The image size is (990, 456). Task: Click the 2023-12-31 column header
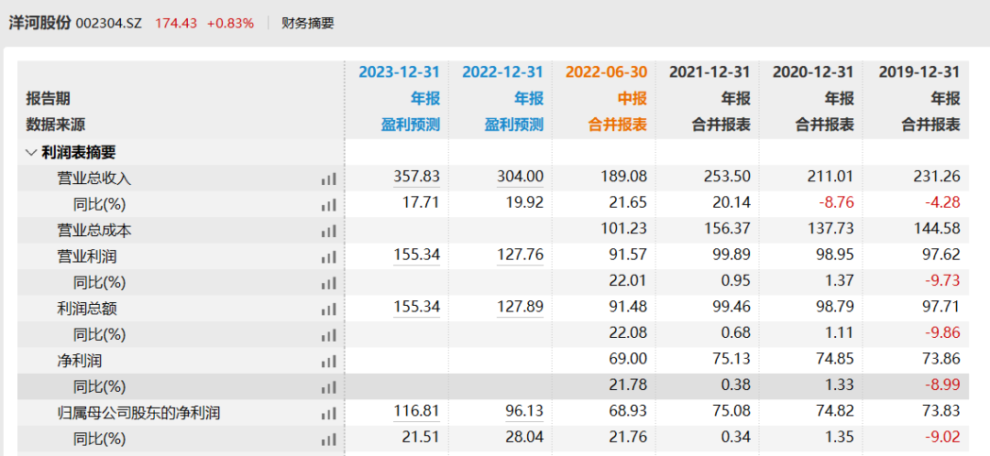coord(399,72)
